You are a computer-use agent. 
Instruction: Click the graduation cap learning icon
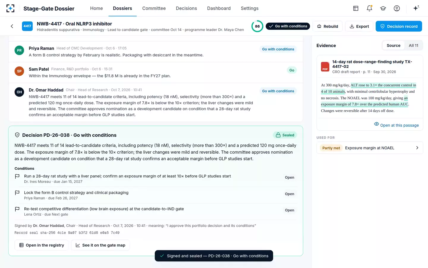(x=383, y=8)
